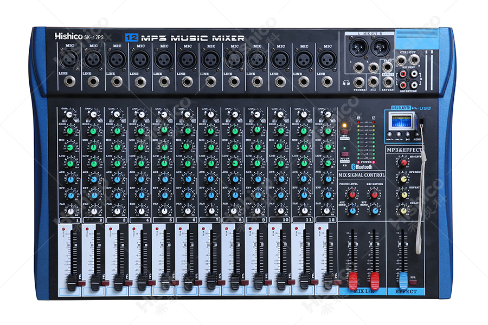The width and height of the screenshot is (488, 325).
Task: Toggle the PFL button on channel 1
Action: point(81,283)
